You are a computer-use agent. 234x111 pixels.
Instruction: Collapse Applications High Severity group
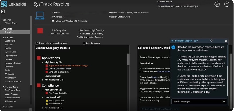[x=42, y=62]
